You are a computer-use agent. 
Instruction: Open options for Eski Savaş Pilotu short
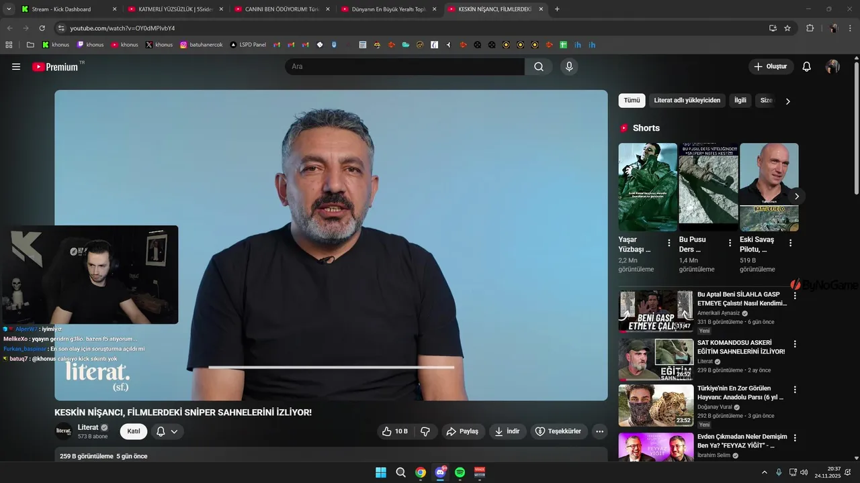tap(790, 243)
